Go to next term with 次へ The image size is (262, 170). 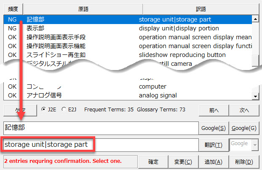click(x=244, y=110)
